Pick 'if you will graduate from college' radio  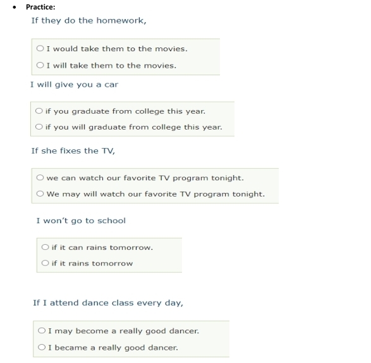pos(39,126)
